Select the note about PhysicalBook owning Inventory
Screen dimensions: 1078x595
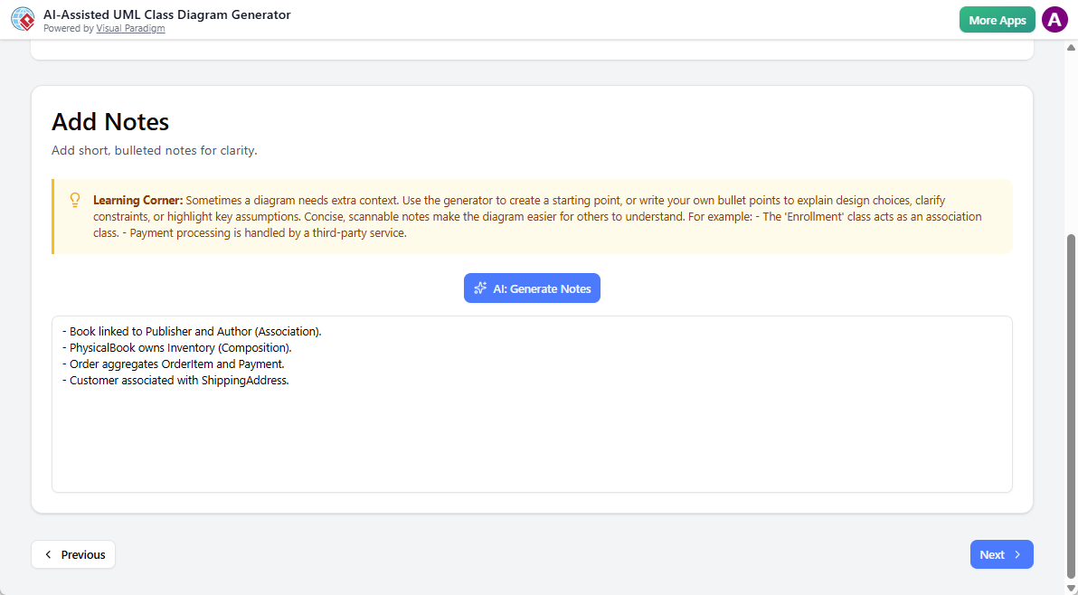tap(177, 347)
